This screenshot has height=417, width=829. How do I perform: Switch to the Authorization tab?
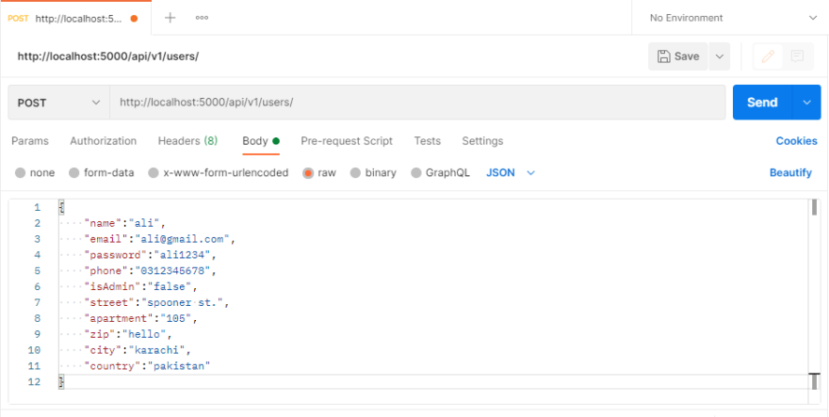click(103, 141)
